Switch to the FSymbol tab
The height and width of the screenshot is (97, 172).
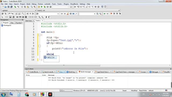pyautogui.click(x=19, y=23)
